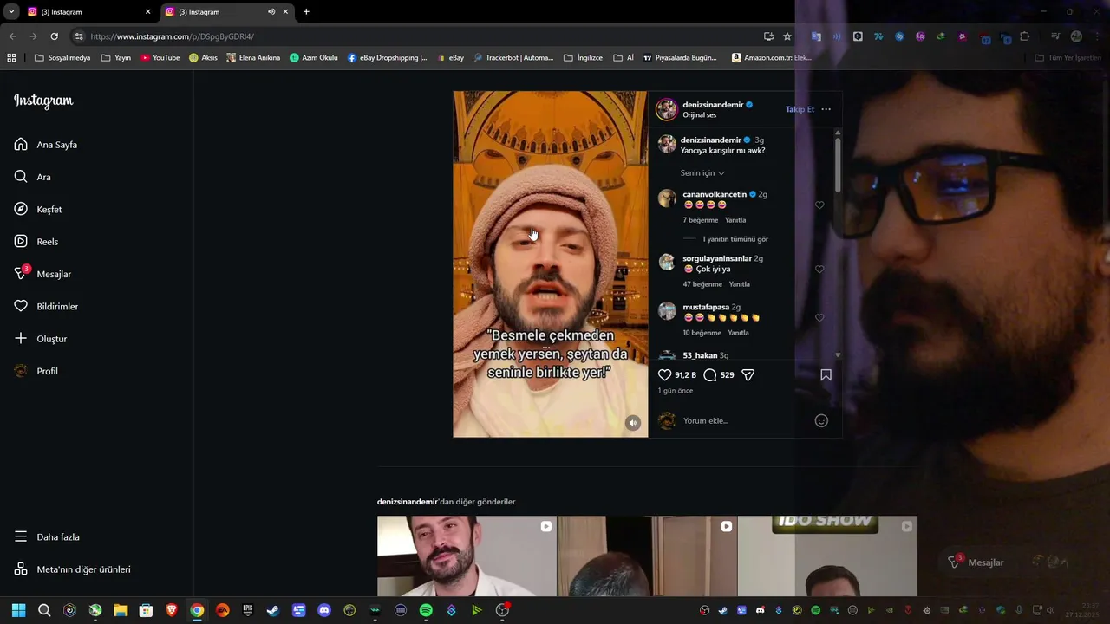Go to Keşfet in the sidebar
This screenshot has height=624, width=1110.
tap(38, 209)
